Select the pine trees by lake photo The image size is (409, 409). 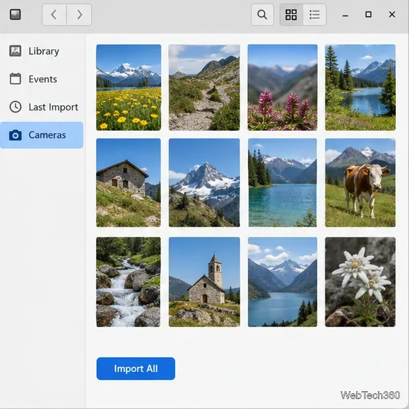point(360,87)
